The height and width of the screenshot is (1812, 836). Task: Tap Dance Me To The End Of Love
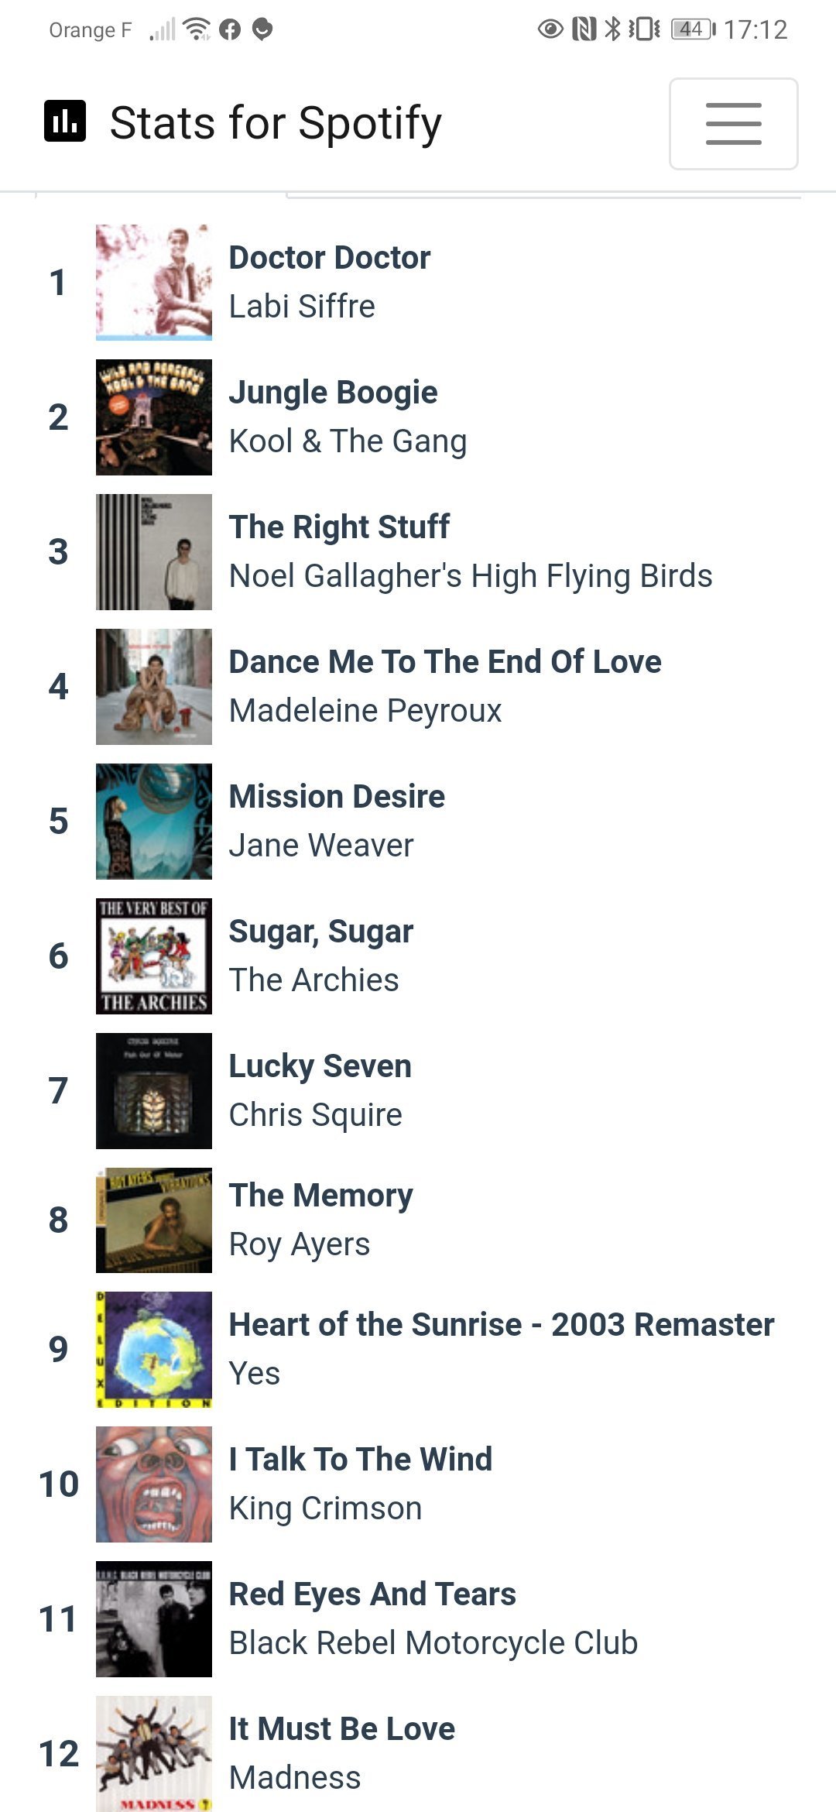coord(445,662)
